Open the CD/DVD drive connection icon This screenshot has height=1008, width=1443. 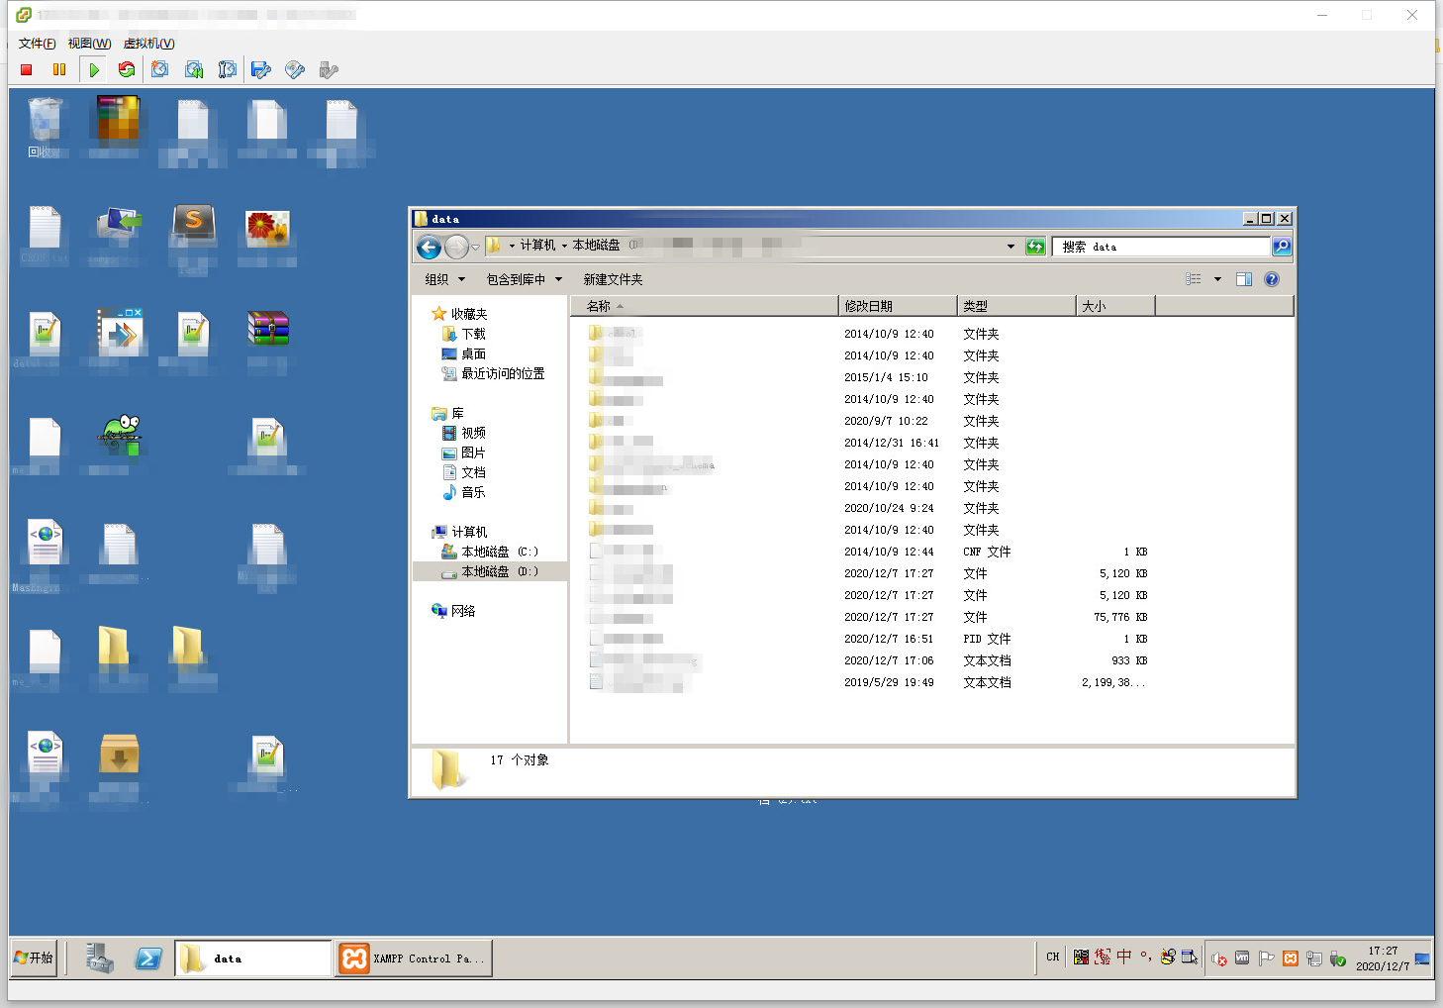coord(295,69)
